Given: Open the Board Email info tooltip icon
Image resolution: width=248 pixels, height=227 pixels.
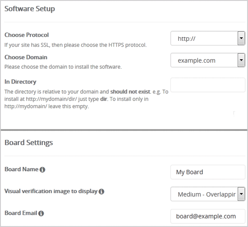Looking at the screenshot, I should (x=41, y=213).
